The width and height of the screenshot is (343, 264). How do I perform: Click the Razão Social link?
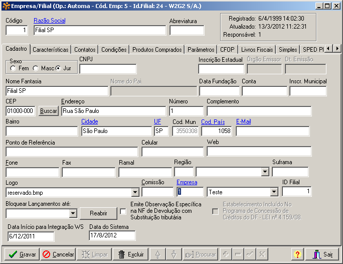50,21
